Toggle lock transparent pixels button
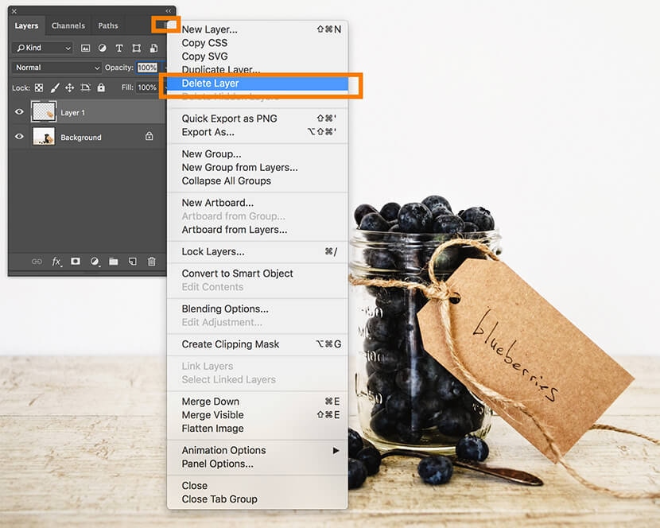The image size is (660, 528). [x=39, y=87]
